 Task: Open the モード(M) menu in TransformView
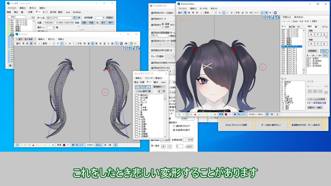[x=203, y=8]
